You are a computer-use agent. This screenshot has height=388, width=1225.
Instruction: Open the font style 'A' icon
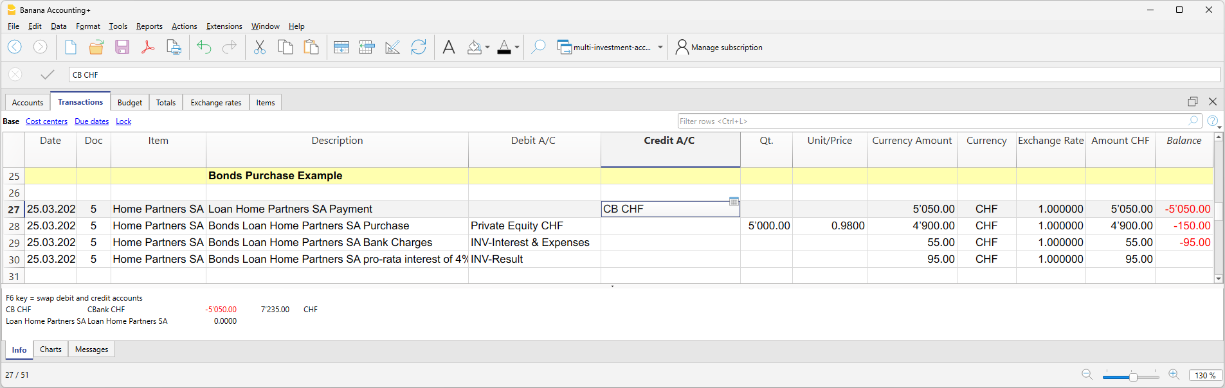click(x=449, y=47)
